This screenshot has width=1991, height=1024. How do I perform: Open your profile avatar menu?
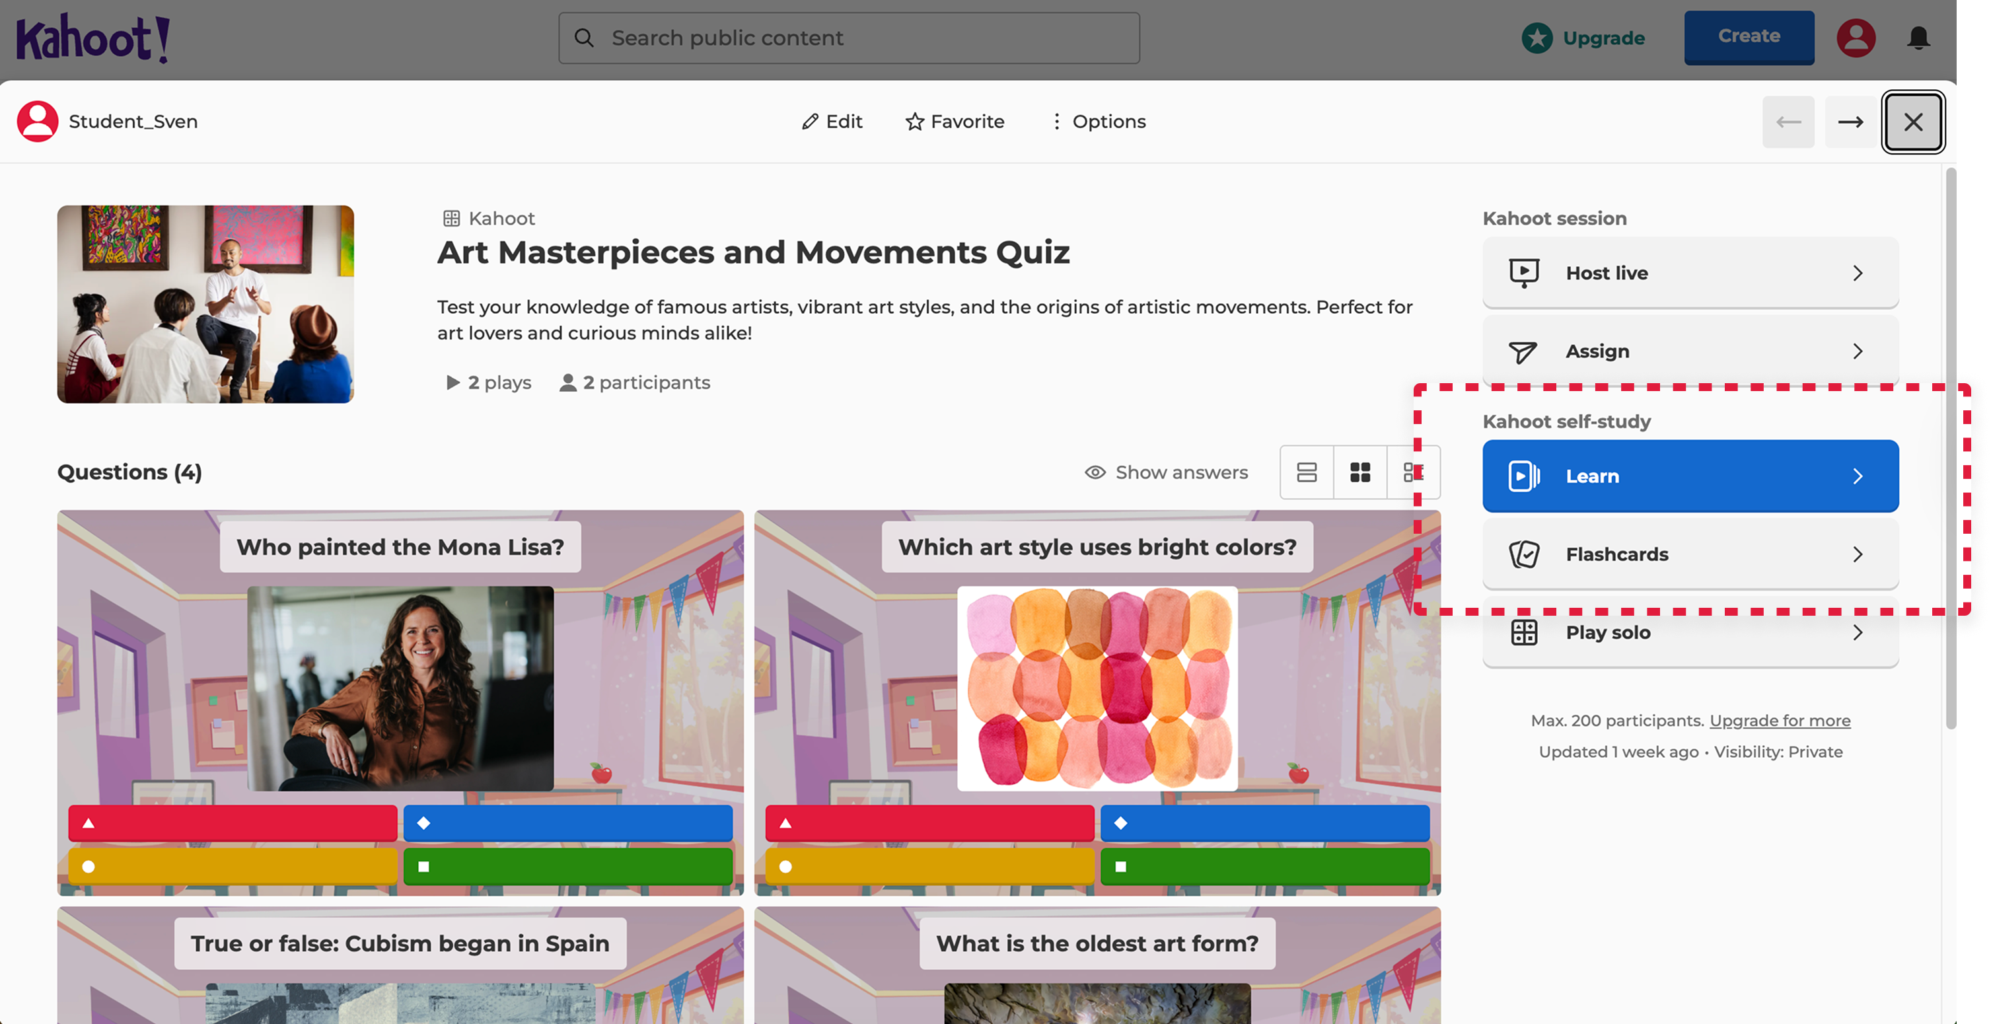1856,38
